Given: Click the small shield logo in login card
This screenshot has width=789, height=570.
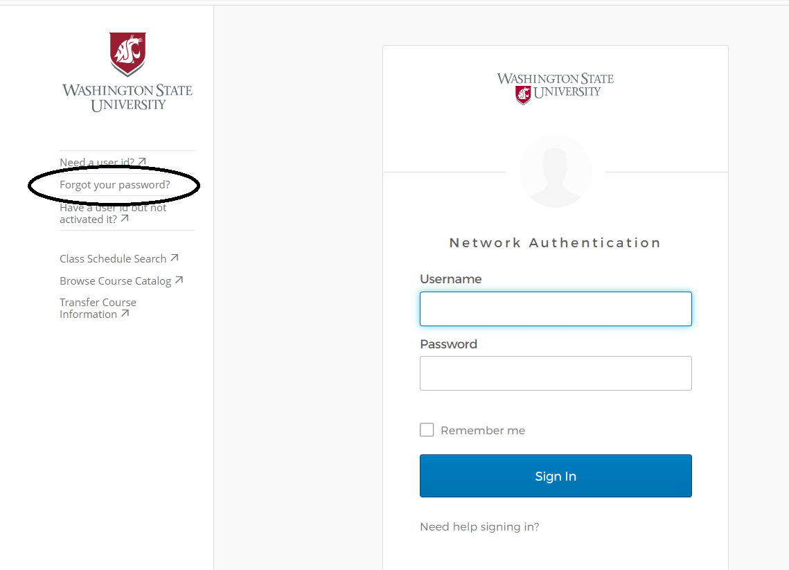Looking at the screenshot, I should click(x=523, y=95).
